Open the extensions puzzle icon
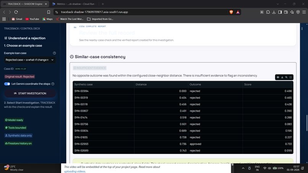The image size is (308, 173). coord(268,12)
